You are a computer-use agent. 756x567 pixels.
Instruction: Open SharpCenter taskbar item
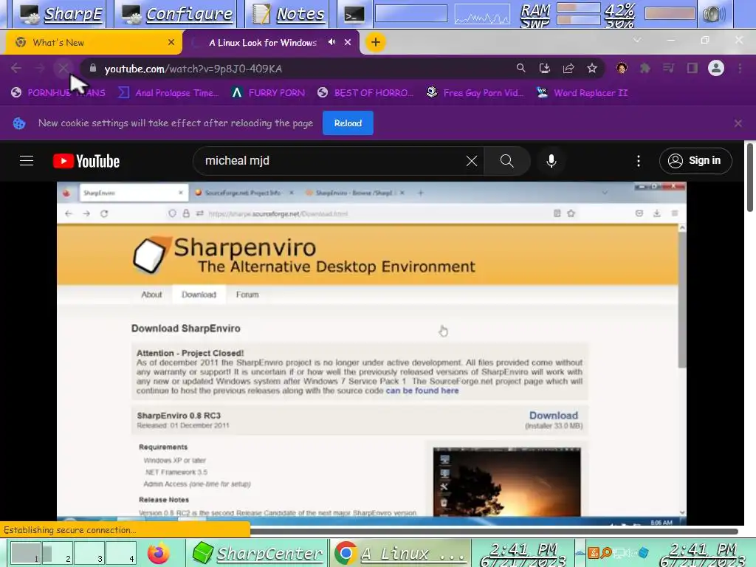tap(258, 553)
